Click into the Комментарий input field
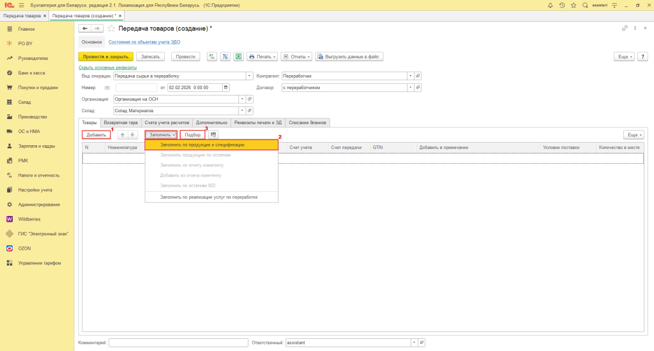The height and width of the screenshot is (351, 654). click(178, 343)
